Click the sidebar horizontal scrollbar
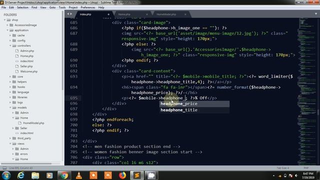The image size is (320, 180). coord(26,163)
